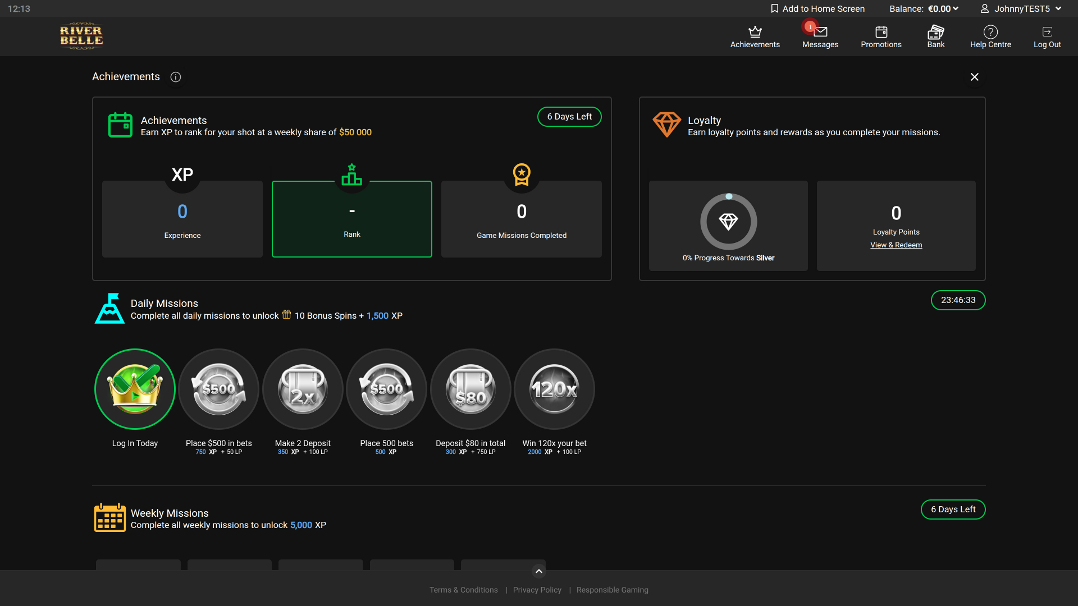
Task: Open the Promotions calendar icon
Action: click(881, 33)
